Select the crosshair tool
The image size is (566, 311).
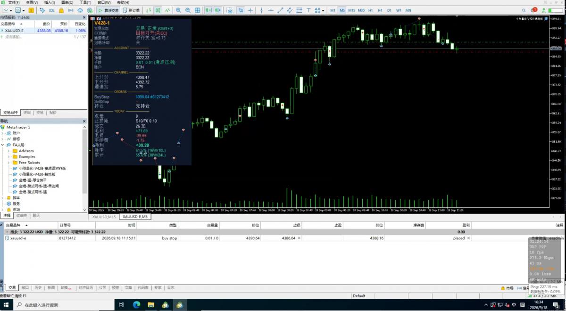click(x=250, y=10)
